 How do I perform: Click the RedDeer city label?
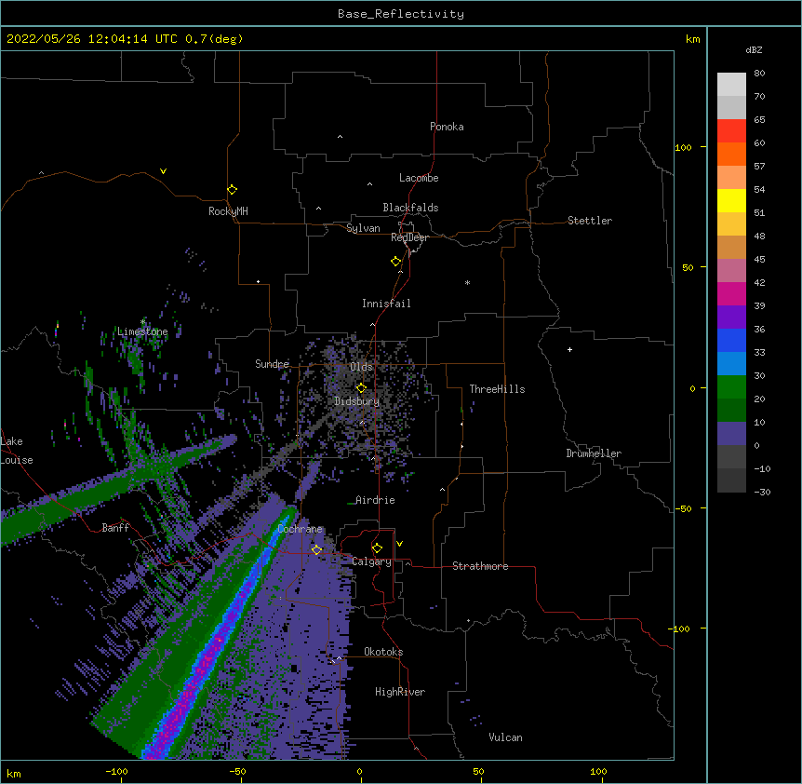(x=409, y=237)
